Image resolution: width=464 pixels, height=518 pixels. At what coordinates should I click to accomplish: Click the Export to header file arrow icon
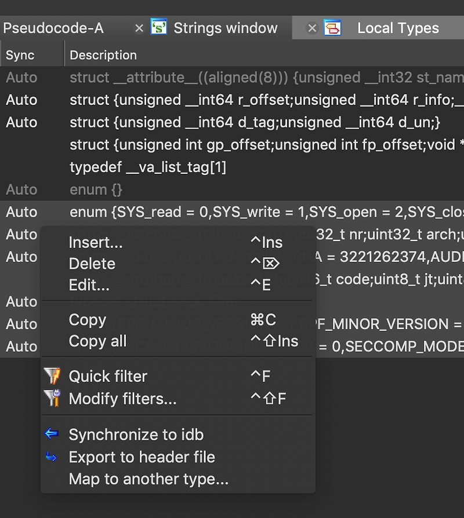tap(52, 457)
